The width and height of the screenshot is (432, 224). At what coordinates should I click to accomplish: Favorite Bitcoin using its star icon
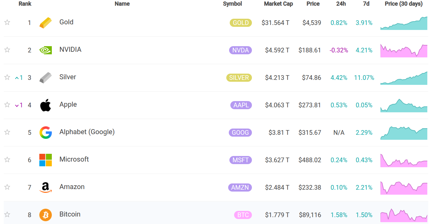pyautogui.click(x=7, y=215)
